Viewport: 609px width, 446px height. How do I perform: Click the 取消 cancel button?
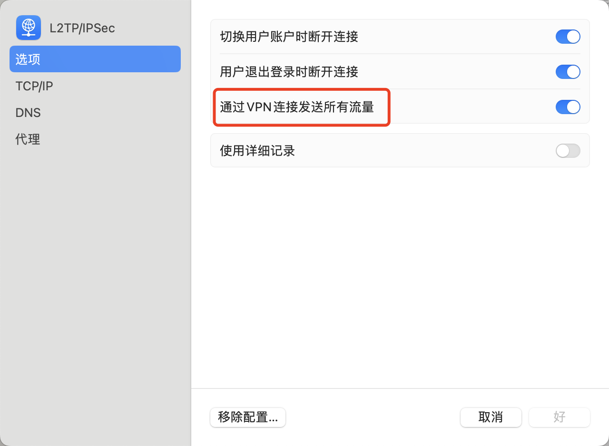point(491,417)
